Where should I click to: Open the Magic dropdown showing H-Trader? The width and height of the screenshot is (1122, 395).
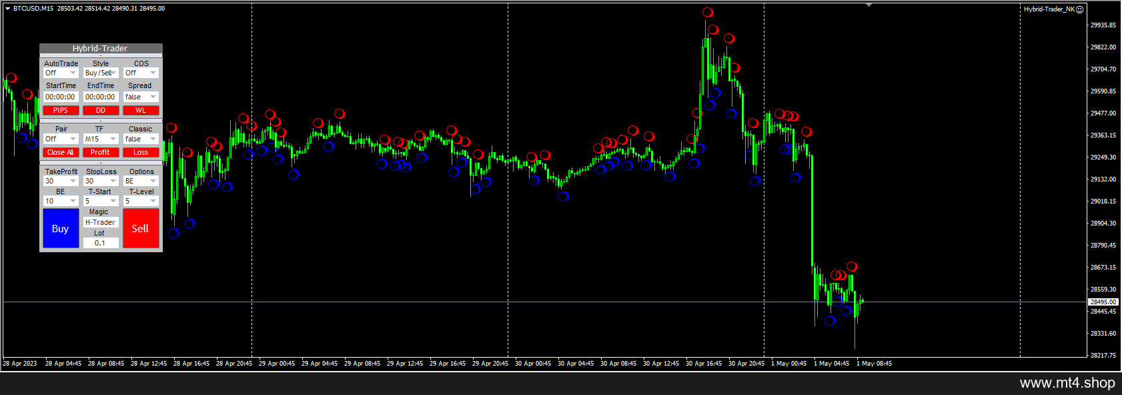pos(101,222)
